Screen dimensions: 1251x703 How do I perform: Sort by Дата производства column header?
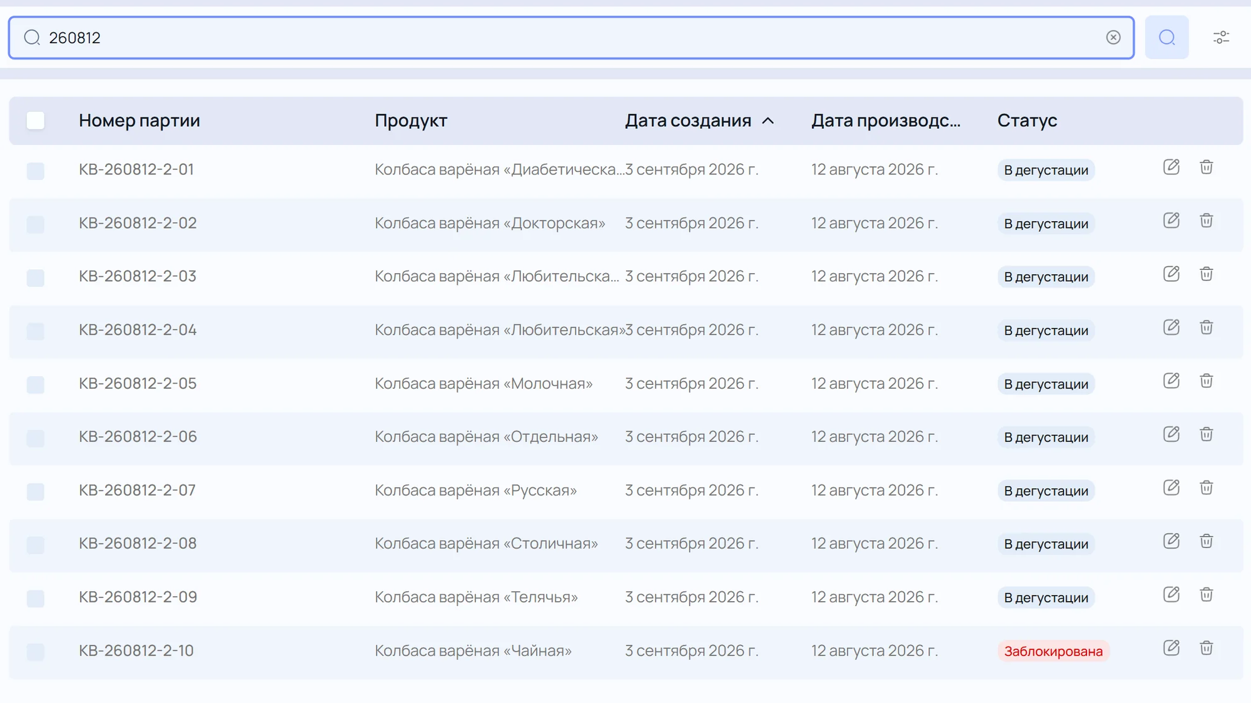click(886, 121)
